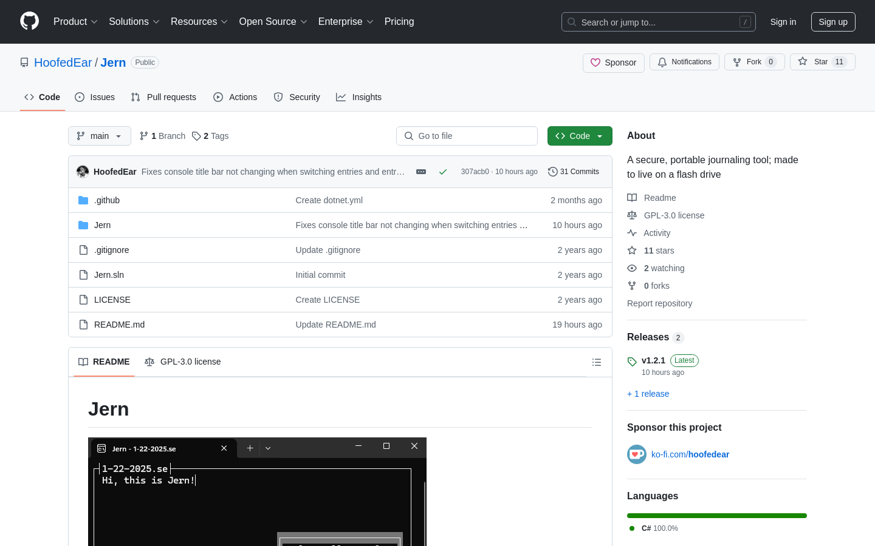Open the GitHub home logo
This screenshot has width=875, height=546.
click(30, 21)
